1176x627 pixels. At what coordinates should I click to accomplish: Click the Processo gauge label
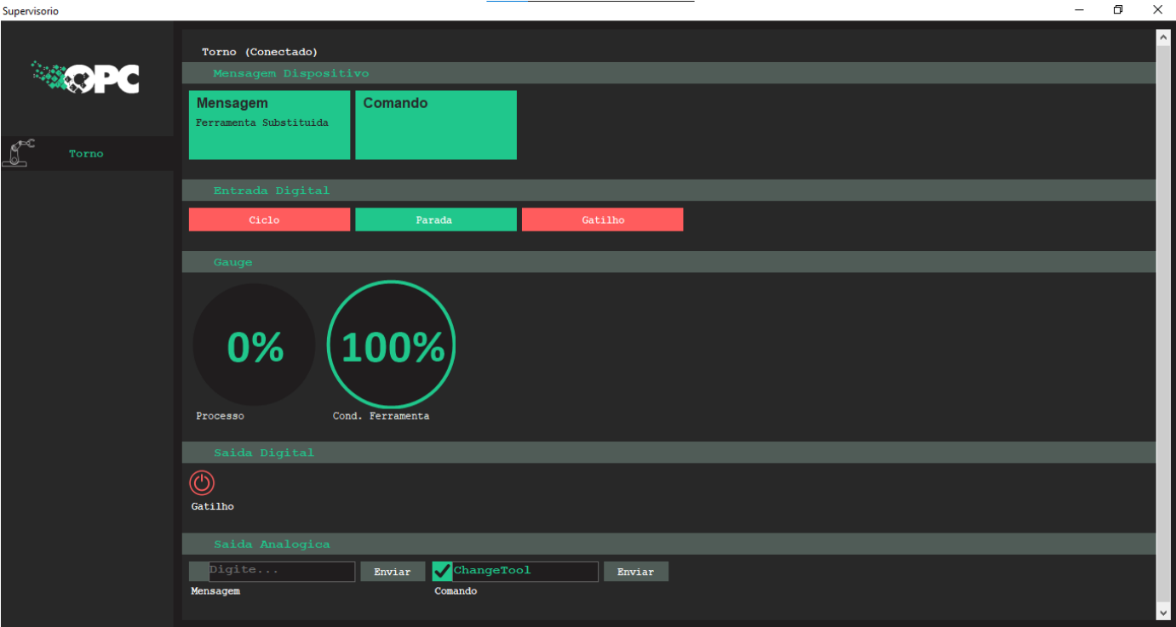(x=220, y=416)
